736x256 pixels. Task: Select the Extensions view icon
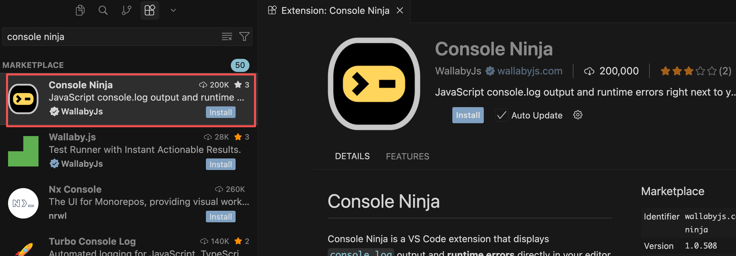(x=150, y=11)
